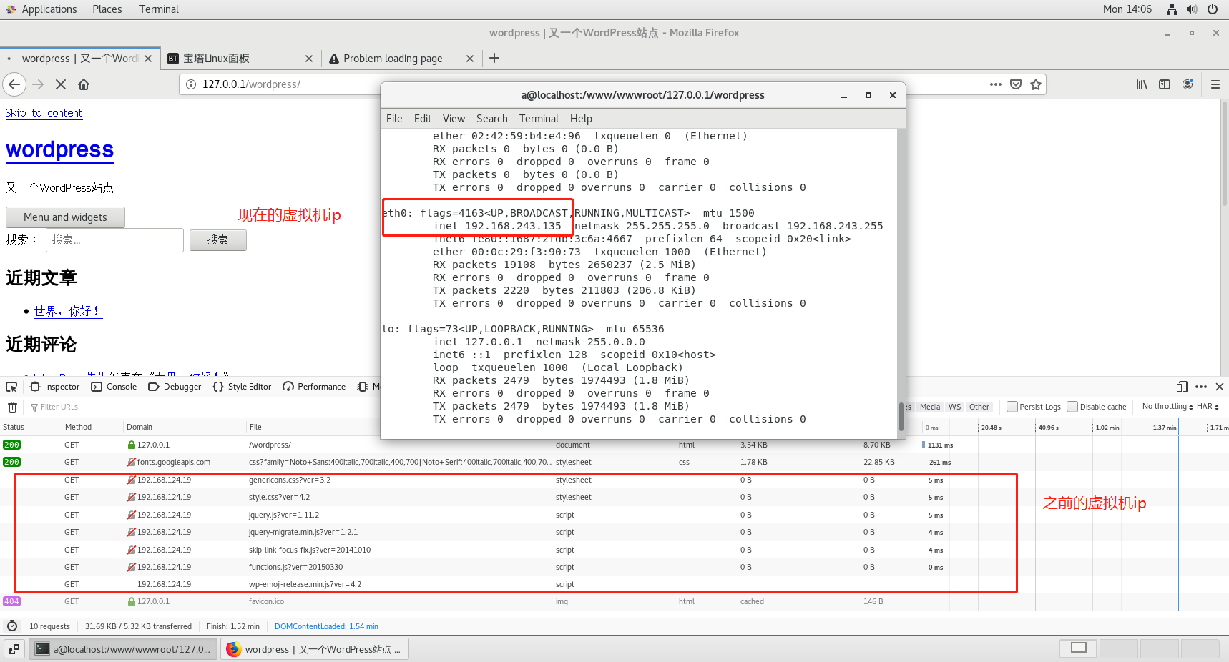Select the favicon.ico request row
The width and height of the screenshot is (1229, 662).
[x=614, y=601]
